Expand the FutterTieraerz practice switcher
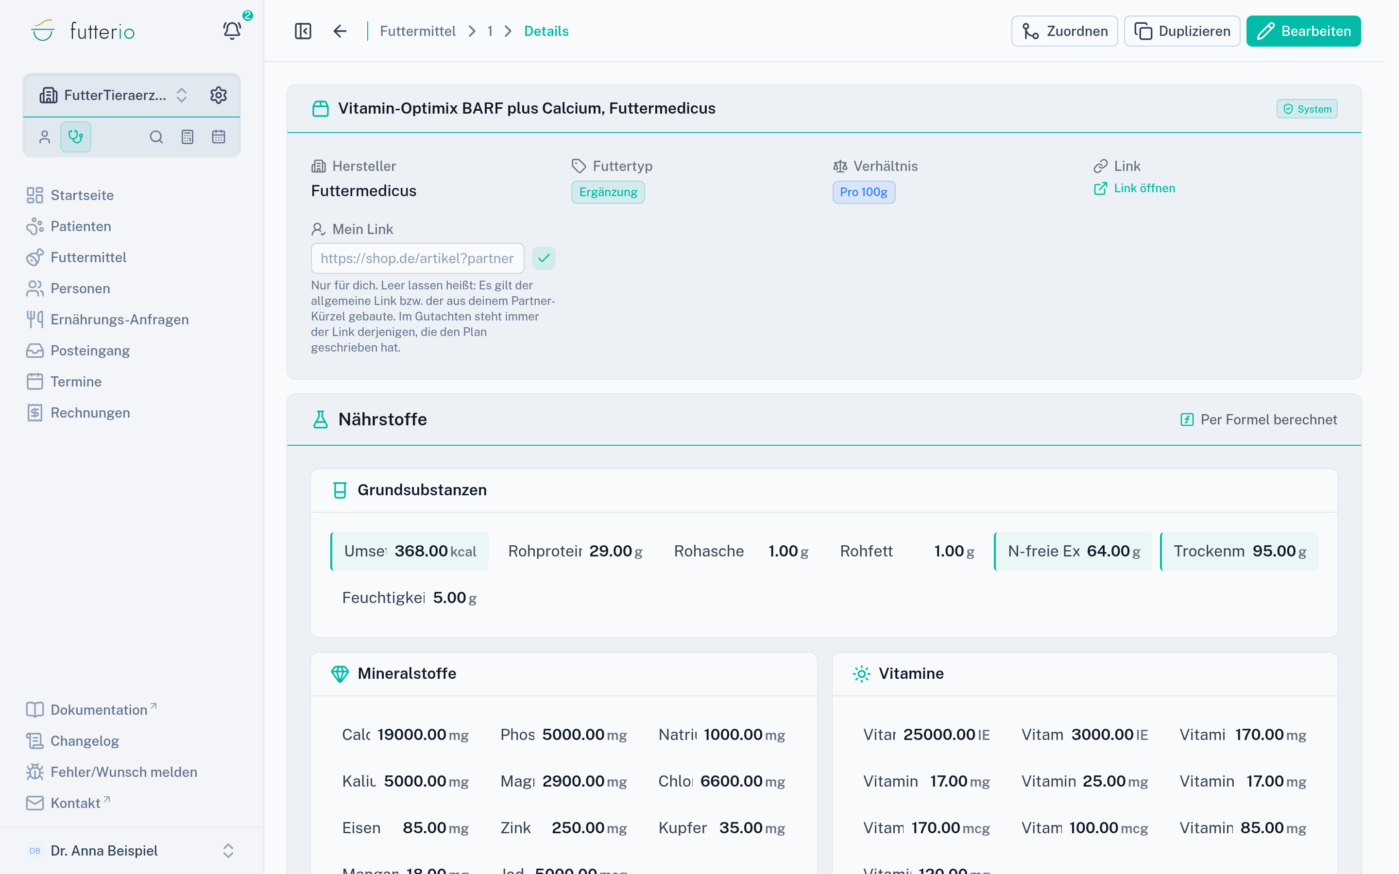 click(113, 95)
